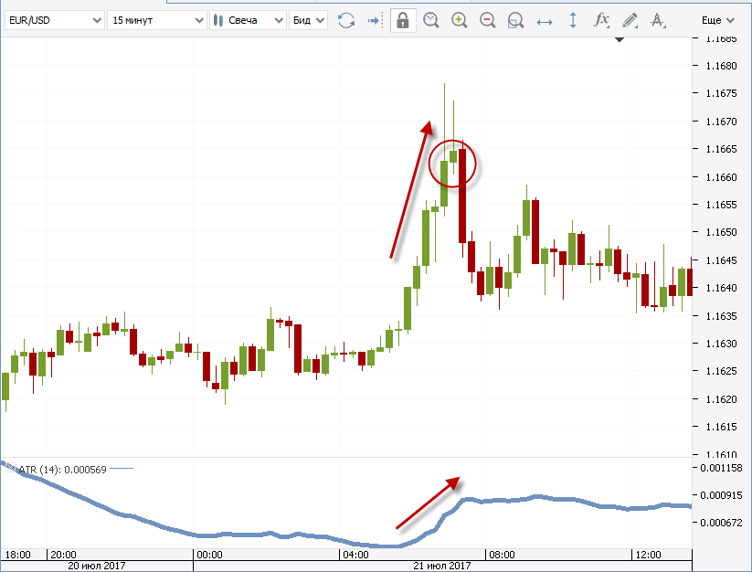This screenshot has width=752, height=572.
Task: Click the vertical scale arrows icon
Action: point(573,20)
